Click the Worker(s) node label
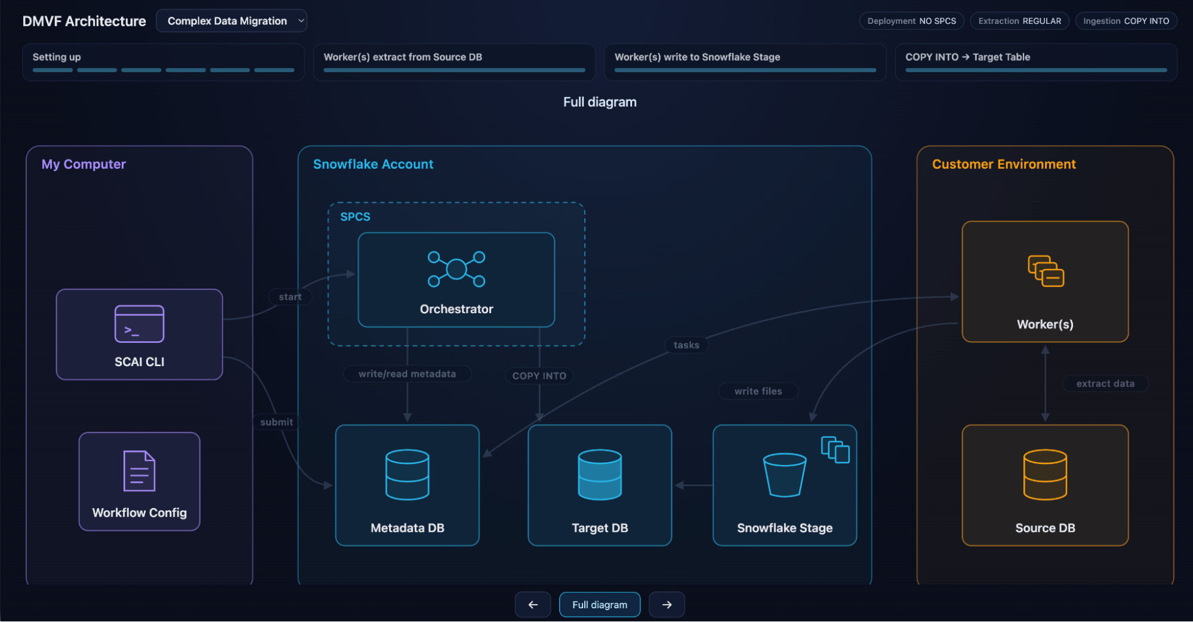This screenshot has height=622, width=1193. pos(1045,324)
